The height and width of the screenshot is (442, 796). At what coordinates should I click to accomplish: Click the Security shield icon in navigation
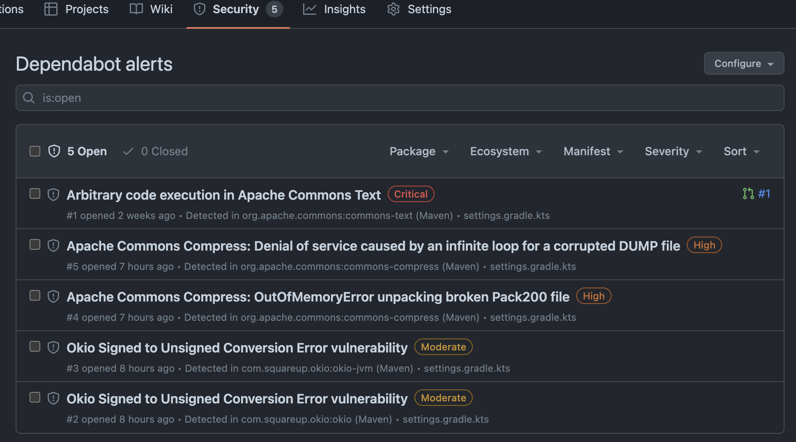click(200, 9)
